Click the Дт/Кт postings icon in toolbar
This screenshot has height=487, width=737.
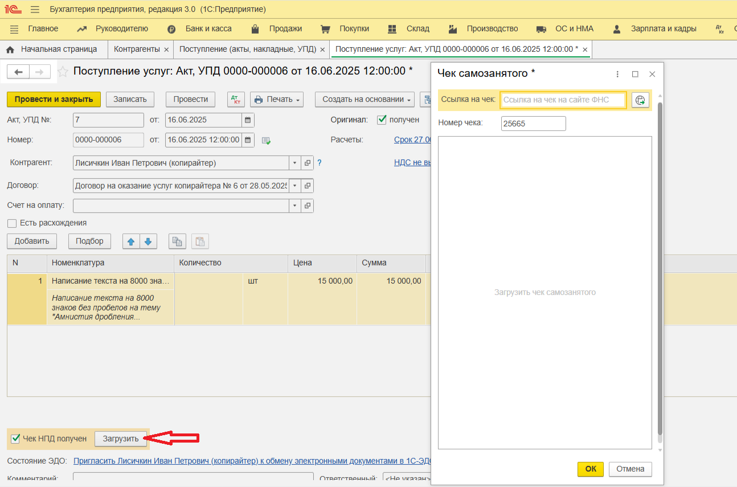[x=236, y=99]
